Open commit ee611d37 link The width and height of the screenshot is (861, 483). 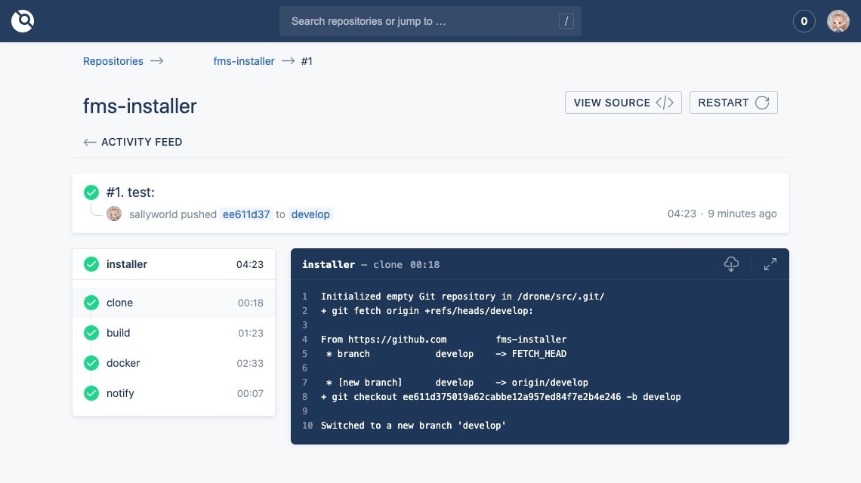[x=246, y=214]
